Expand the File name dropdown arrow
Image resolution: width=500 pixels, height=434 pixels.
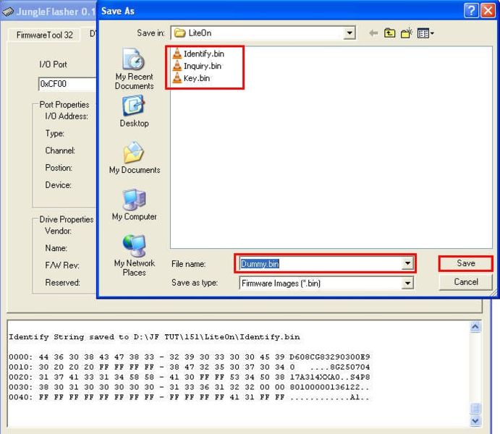(x=407, y=263)
